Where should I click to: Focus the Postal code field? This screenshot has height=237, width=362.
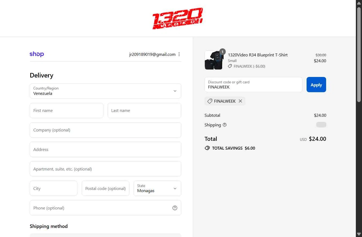tap(105, 188)
